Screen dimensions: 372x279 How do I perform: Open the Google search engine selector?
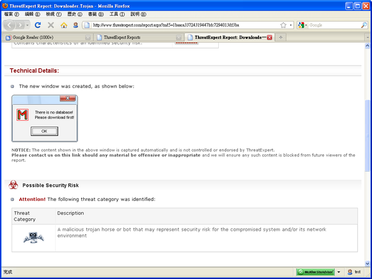[x=303, y=25]
